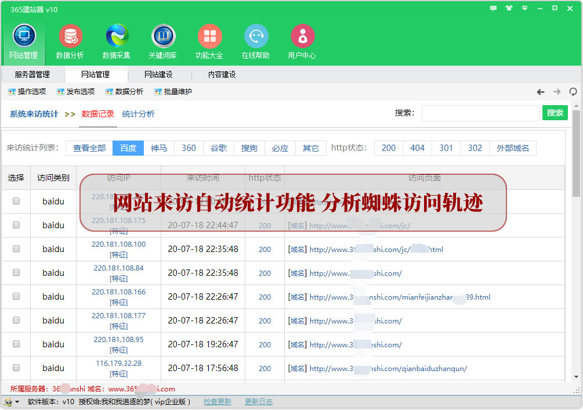The height and width of the screenshot is (410, 583).
Task: Open the qianbaiduzhanqun page URL link
Action: pyautogui.click(x=388, y=368)
